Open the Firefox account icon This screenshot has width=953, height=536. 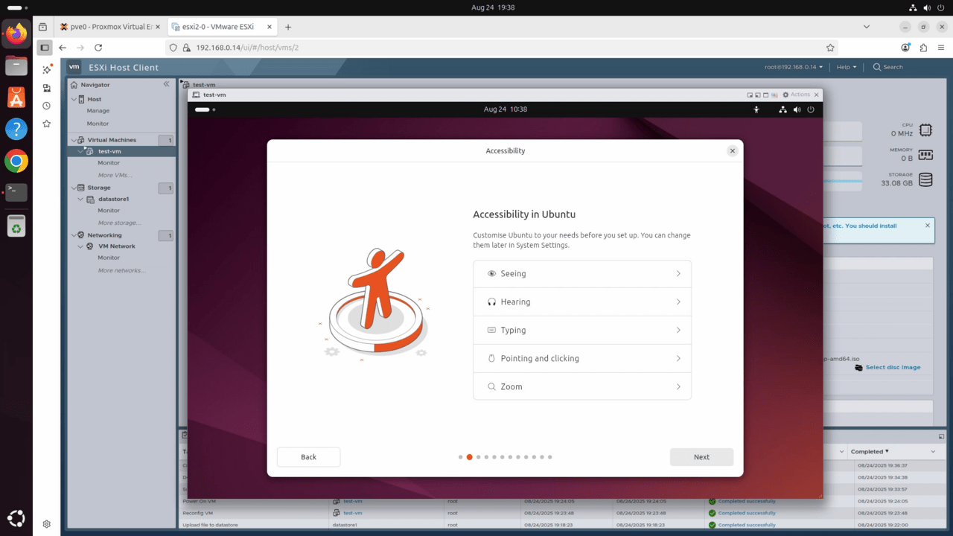tap(905, 48)
